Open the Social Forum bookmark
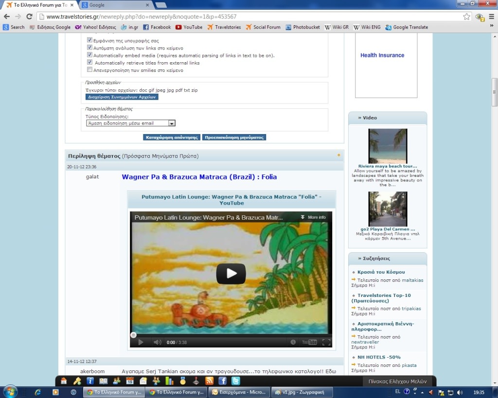The width and height of the screenshot is (498, 398). coord(263,27)
